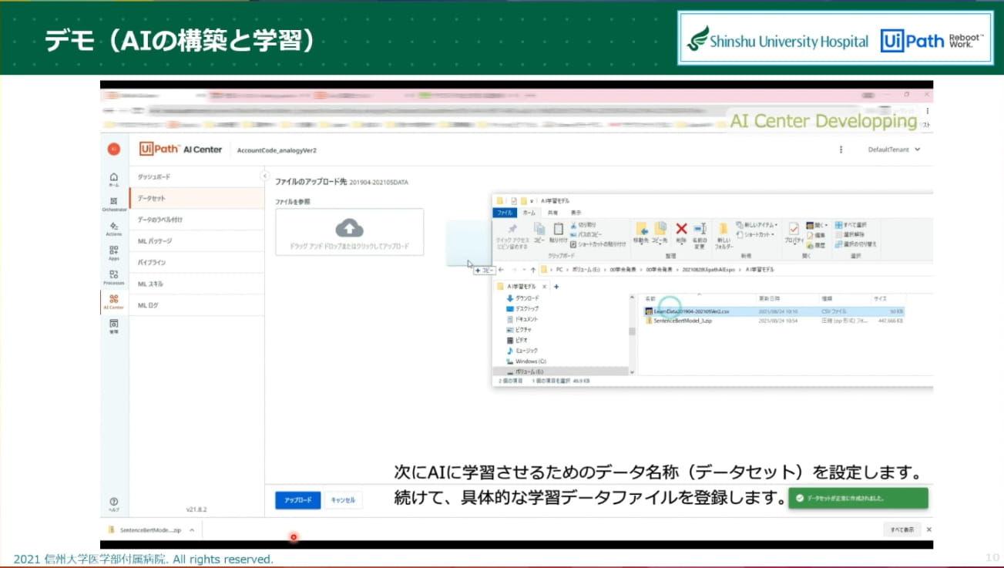This screenshot has width=1004, height=568.
Task: Open ML パッケージ menu item
Action: point(196,241)
